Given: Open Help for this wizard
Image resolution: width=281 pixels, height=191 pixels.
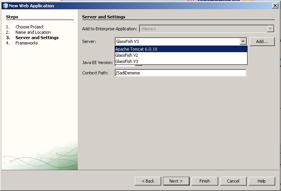Looking at the screenshot, I should (262, 181).
